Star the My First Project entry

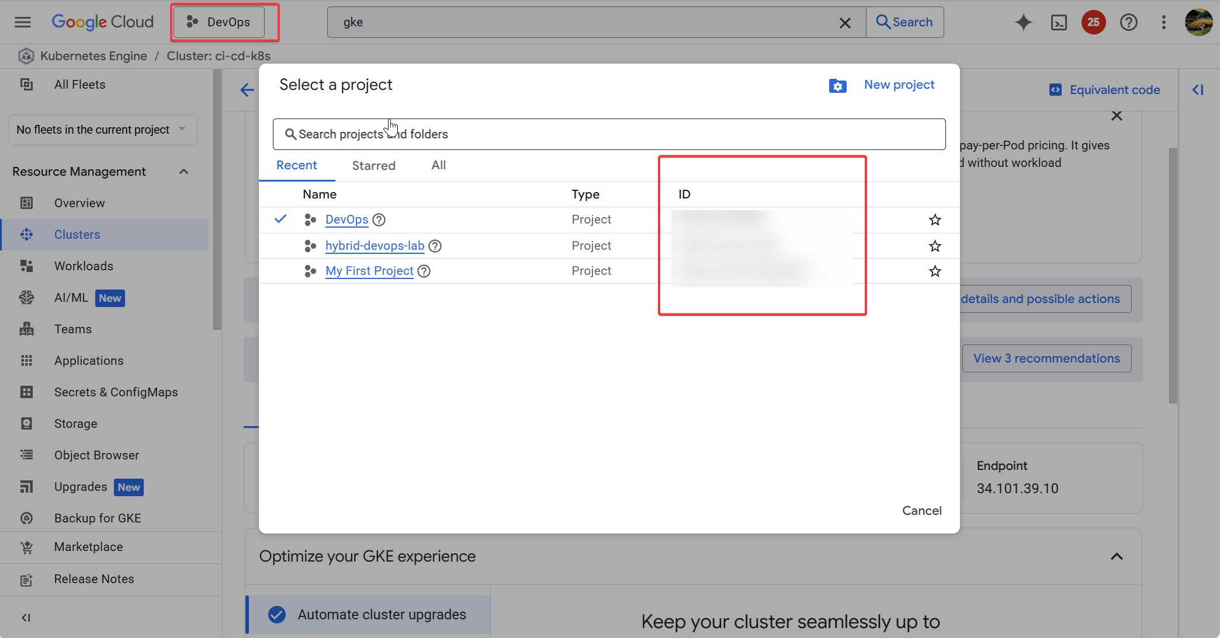pos(935,271)
